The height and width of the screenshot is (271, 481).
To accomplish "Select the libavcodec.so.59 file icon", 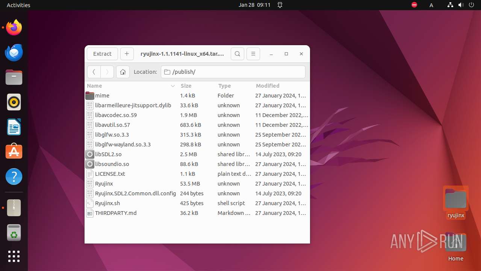I will point(90,115).
